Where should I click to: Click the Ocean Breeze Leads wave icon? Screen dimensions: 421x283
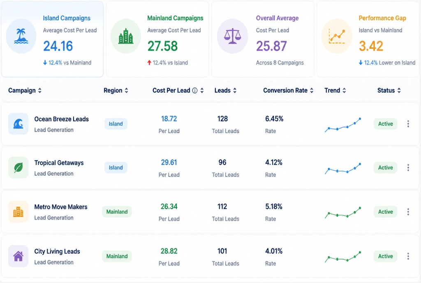click(x=18, y=124)
